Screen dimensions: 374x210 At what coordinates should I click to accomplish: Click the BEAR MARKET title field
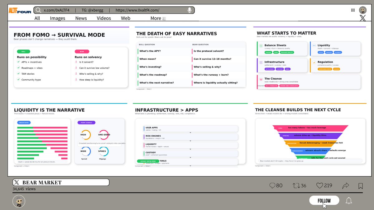pos(61,182)
